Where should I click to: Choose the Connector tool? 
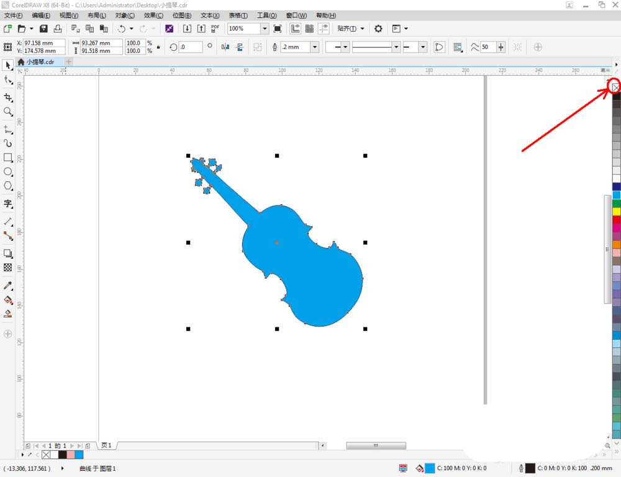coord(7,236)
